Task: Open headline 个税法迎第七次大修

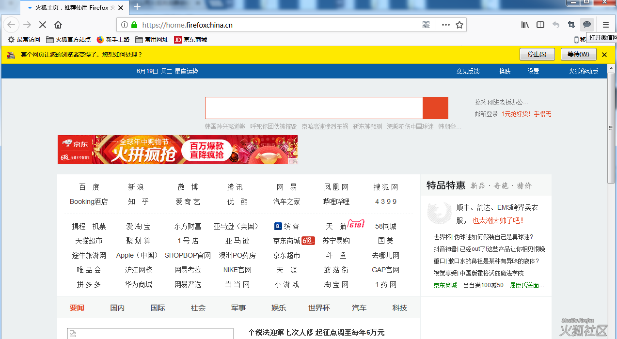Action: (316, 332)
